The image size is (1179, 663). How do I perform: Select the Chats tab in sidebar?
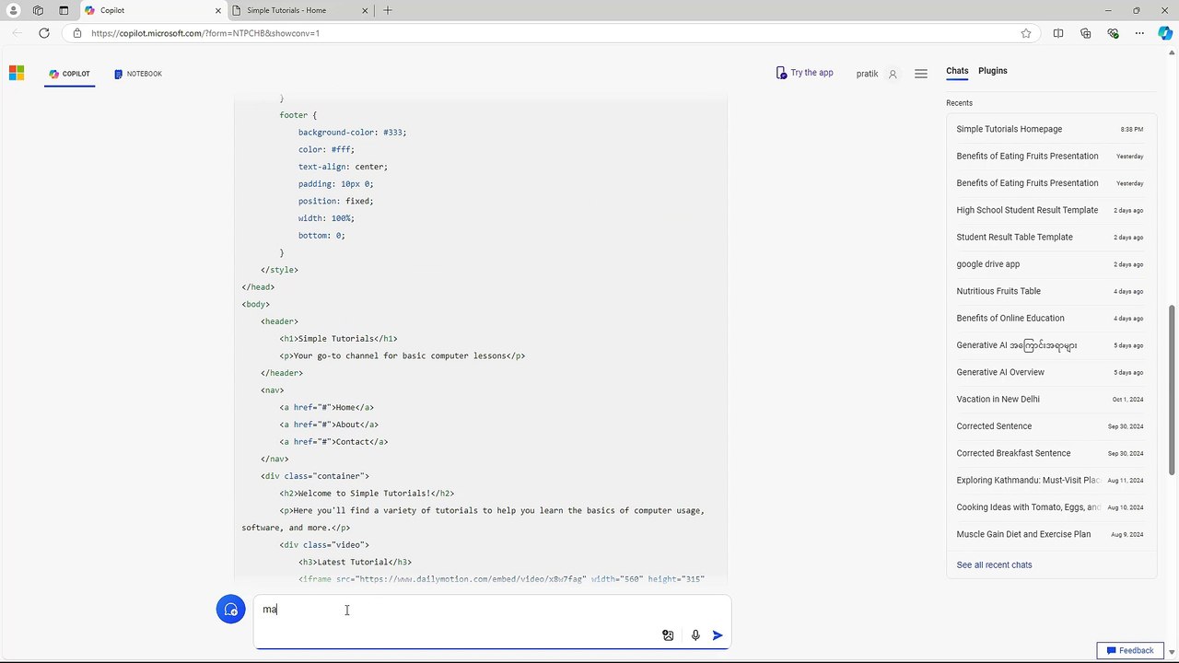click(x=957, y=71)
